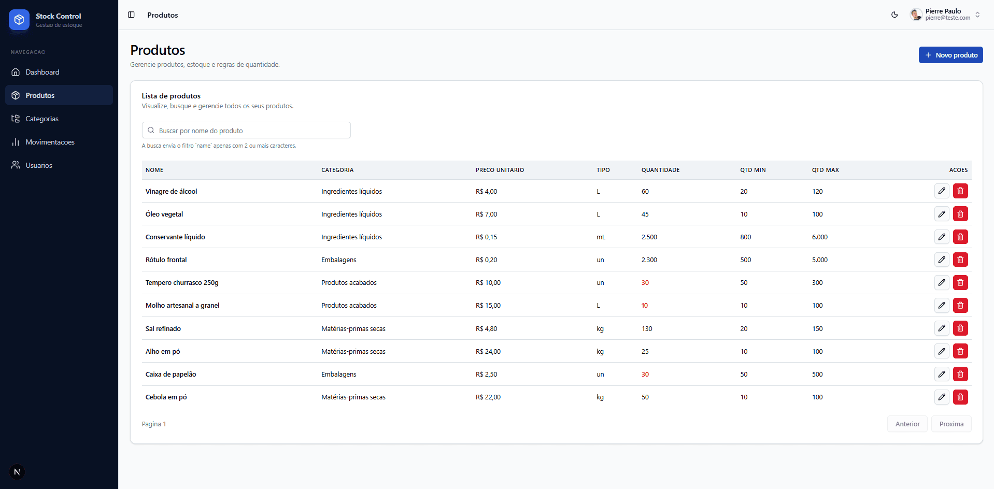Open the Movimentacoes section
Viewport: 994px width, 489px height.
click(x=50, y=142)
